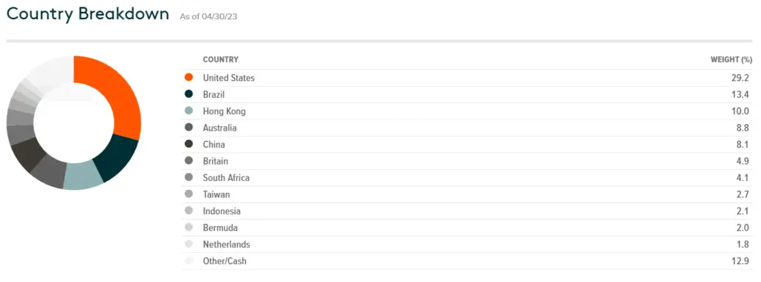This screenshot has width=761, height=282.
Task: Click the WEIGHT (%) column header
Action: [x=731, y=59]
